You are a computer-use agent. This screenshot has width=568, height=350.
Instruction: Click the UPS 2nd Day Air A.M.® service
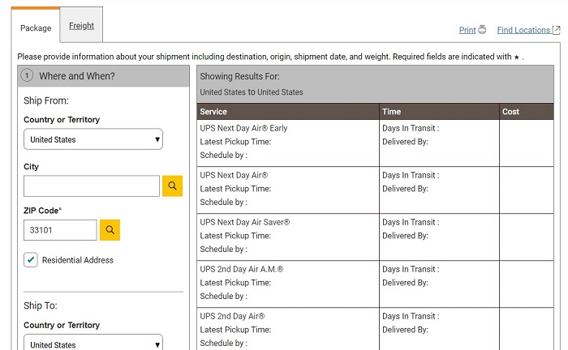tap(242, 269)
